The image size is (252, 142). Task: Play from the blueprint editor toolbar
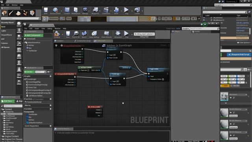(126, 34)
